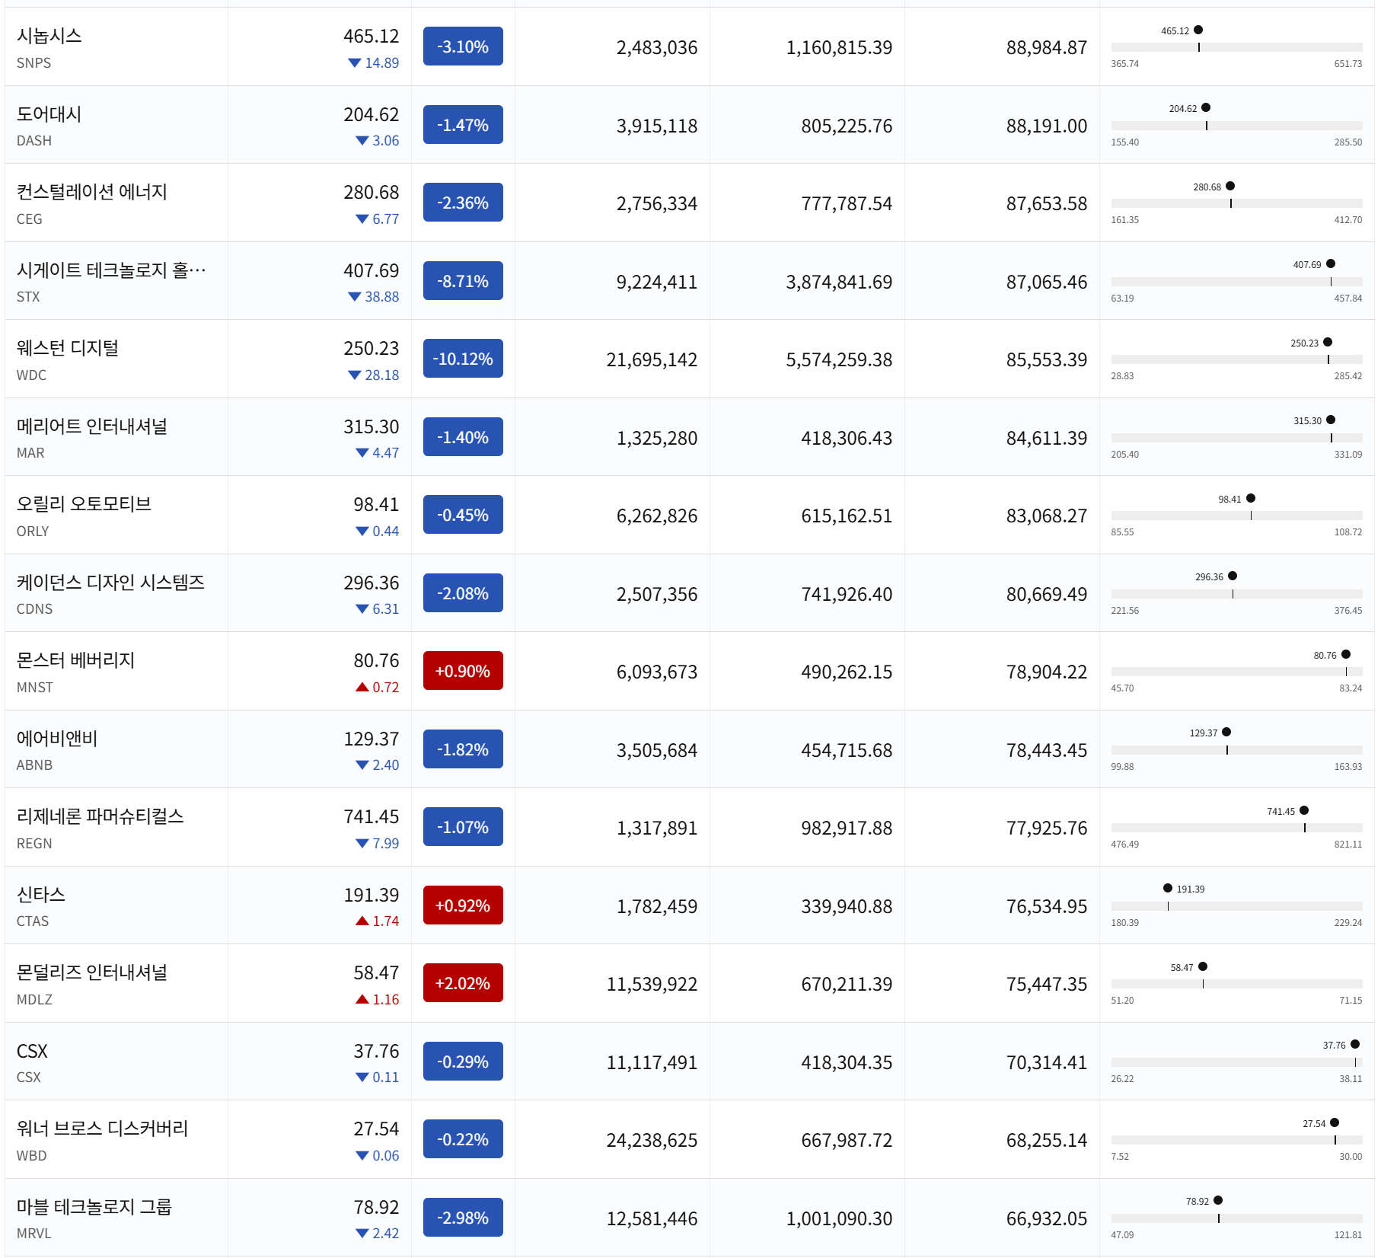Click the 52-week range bar for CTAS

[x=1236, y=906]
